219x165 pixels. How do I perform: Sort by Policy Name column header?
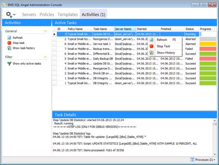(80, 29)
